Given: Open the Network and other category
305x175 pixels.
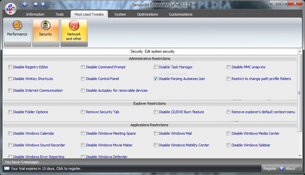Looking at the screenshot, I should 74,33.
